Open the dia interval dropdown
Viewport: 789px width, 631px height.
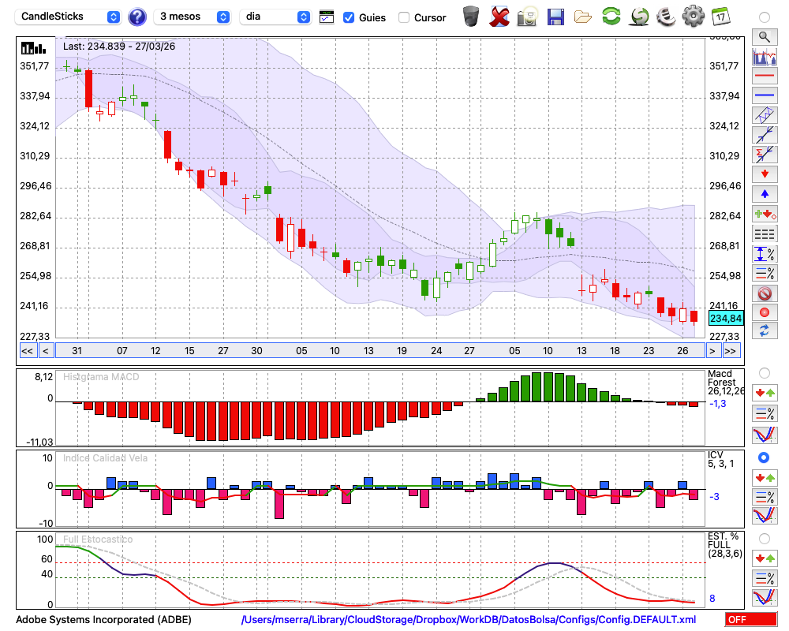coord(275,17)
